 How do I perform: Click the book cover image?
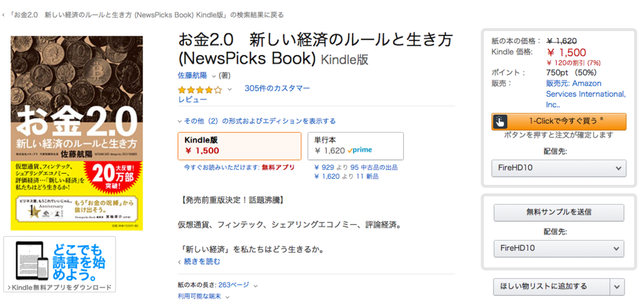(77, 132)
